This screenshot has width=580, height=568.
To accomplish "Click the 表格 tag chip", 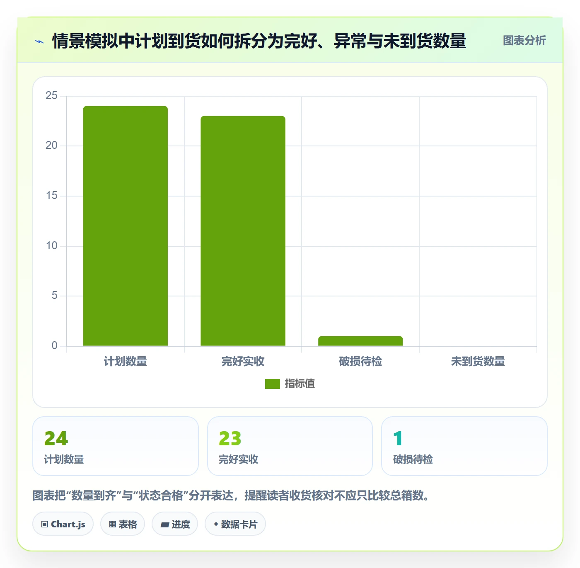I will click(x=123, y=524).
